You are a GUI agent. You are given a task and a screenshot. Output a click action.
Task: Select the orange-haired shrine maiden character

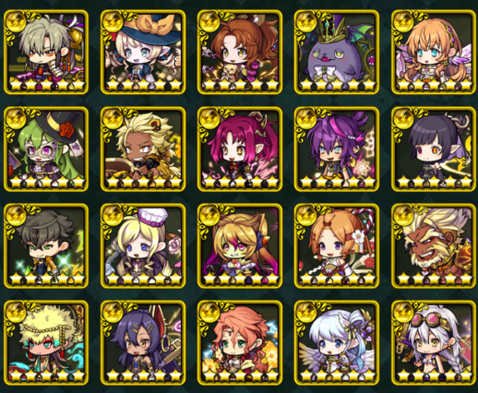pos(337,245)
